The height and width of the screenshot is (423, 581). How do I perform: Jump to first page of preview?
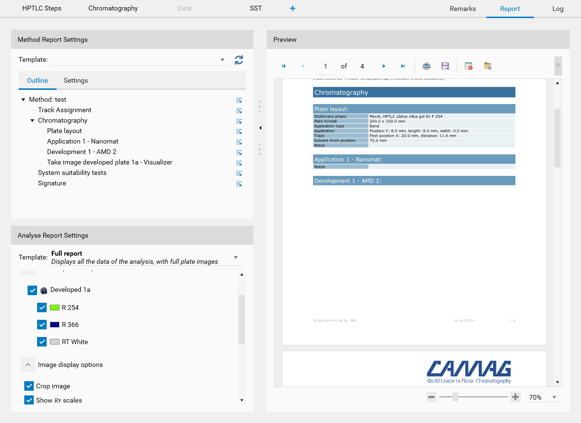point(283,66)
